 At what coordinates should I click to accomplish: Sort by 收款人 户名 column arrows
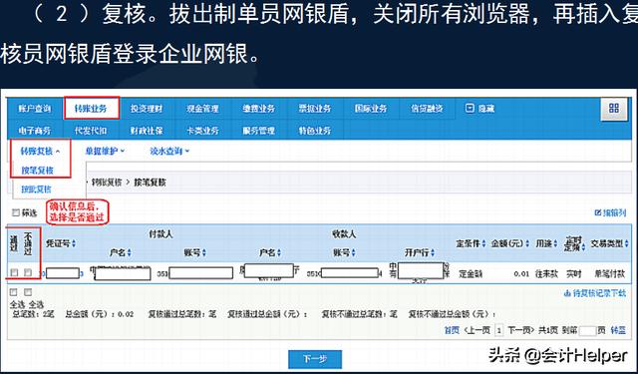coord(279,252)
